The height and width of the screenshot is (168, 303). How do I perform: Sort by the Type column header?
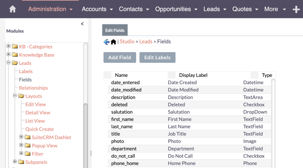(267, 75)
